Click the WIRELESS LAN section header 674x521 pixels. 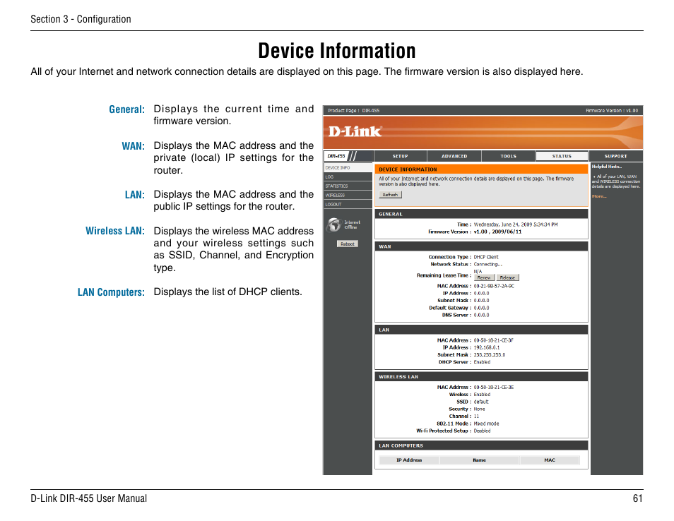pyautogui.click(x=481, y=377)
